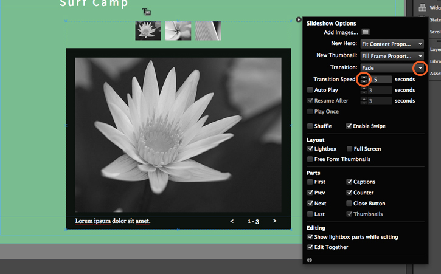The image size is (441, 274).
Task: Uncheck Show lightbox parts while editing
Action: point(310,237)
